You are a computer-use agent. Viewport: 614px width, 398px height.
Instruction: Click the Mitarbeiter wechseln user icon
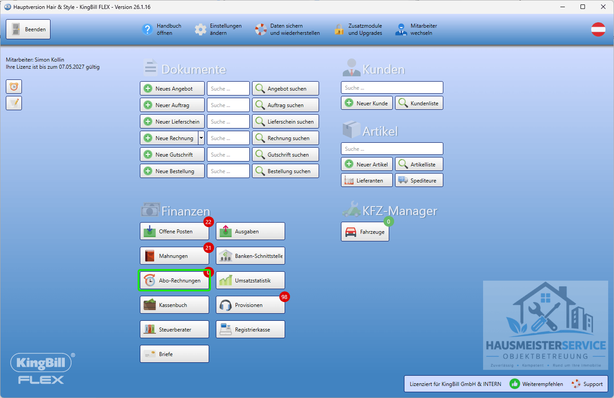[x=401, y=29]
